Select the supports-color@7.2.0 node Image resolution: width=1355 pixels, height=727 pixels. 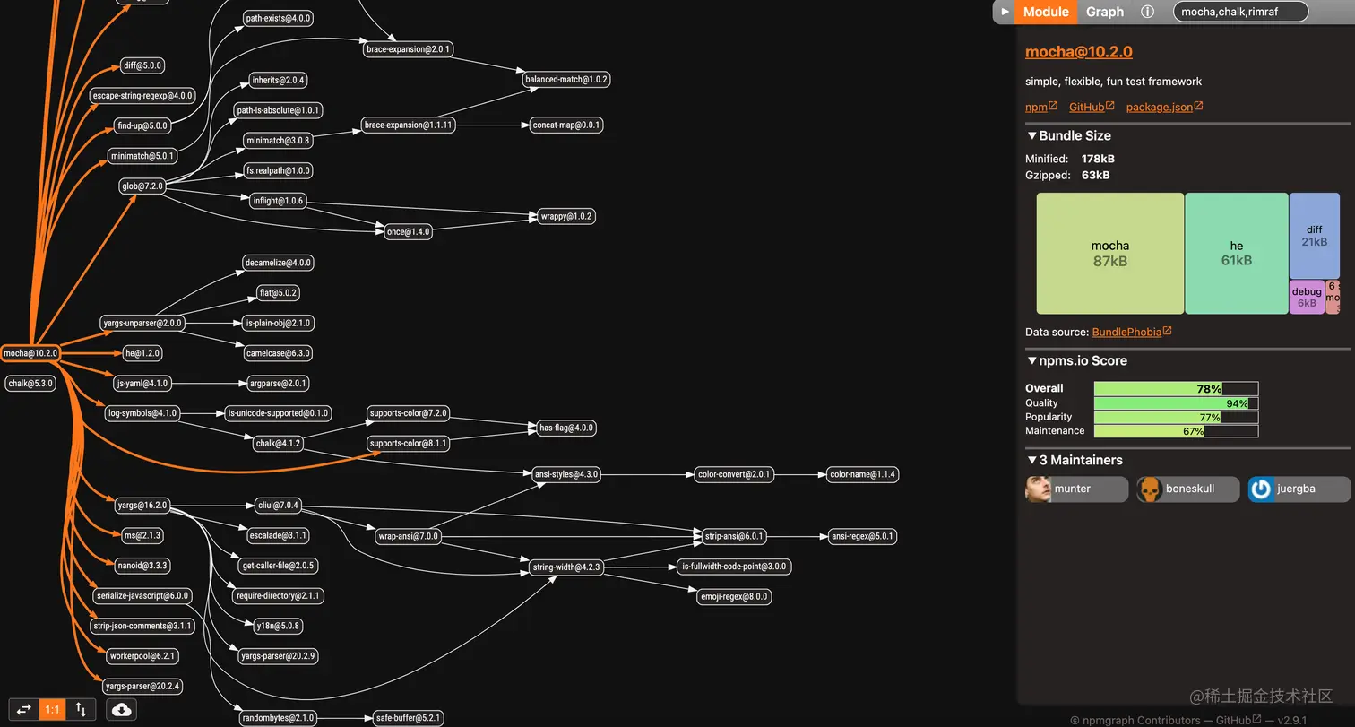409,413
